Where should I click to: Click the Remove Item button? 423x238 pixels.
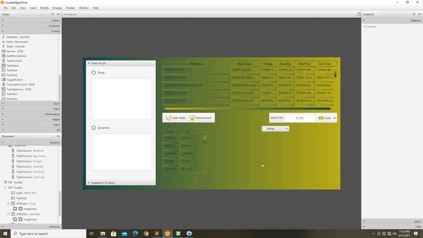pyautogui.click(x=200, y=118)
